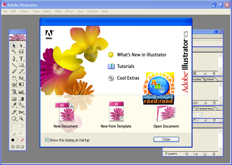Image resolution: width=232 pixels, height=165 pixels.
Task: Choose the Line Segment tool
Action: point(14,65)
